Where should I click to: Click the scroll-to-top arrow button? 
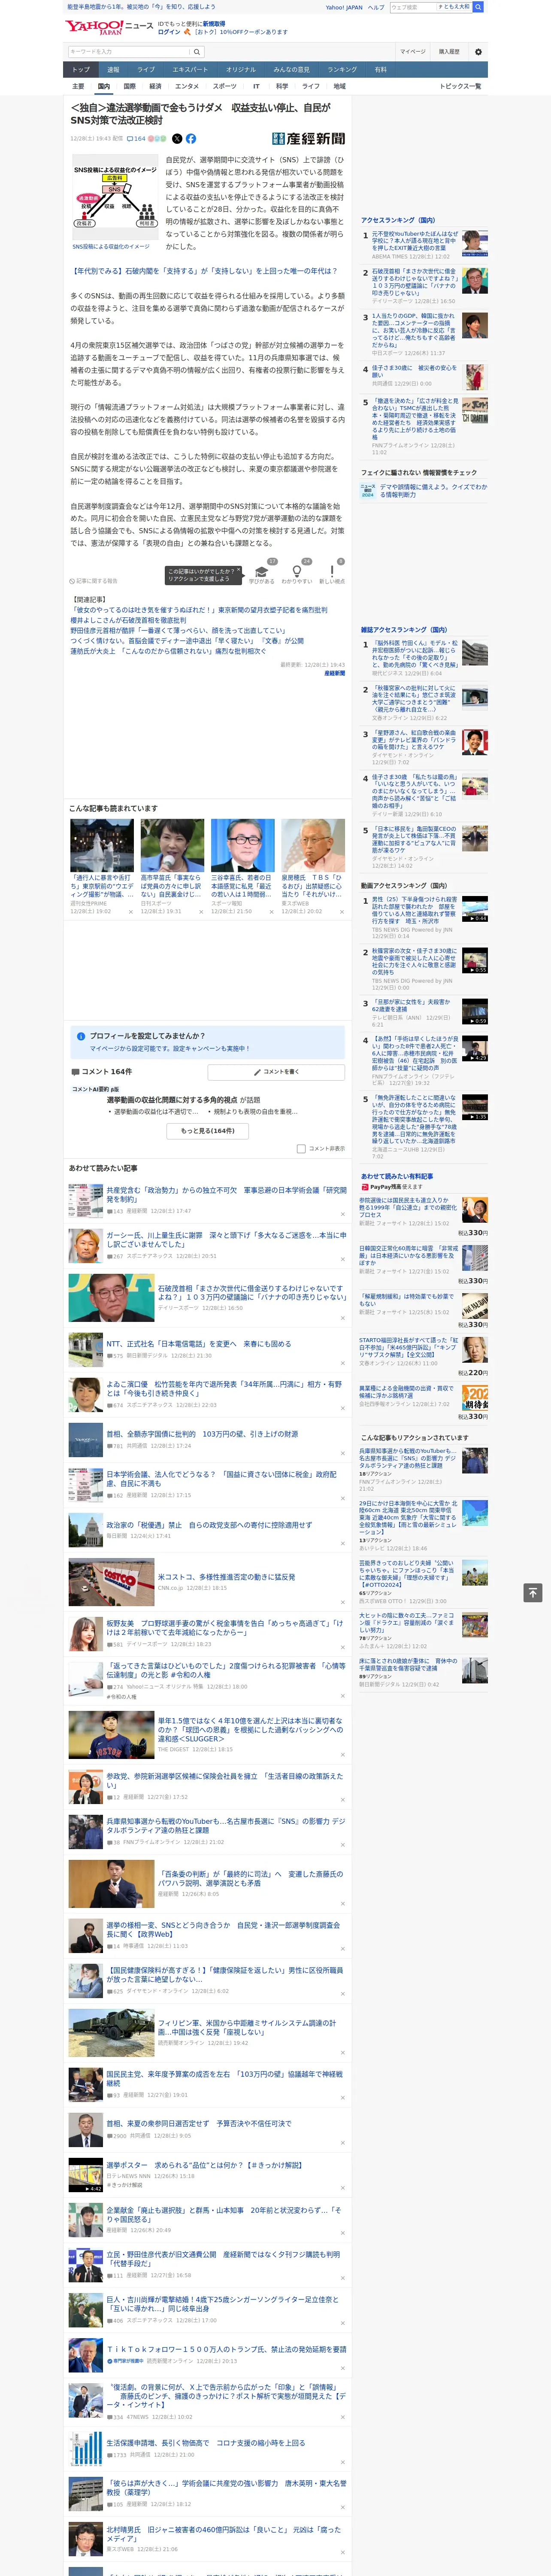coord(533,1593)
